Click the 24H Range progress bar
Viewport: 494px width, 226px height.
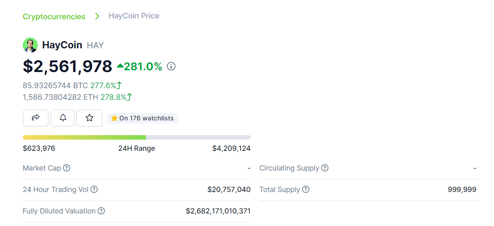coord(136,137)
